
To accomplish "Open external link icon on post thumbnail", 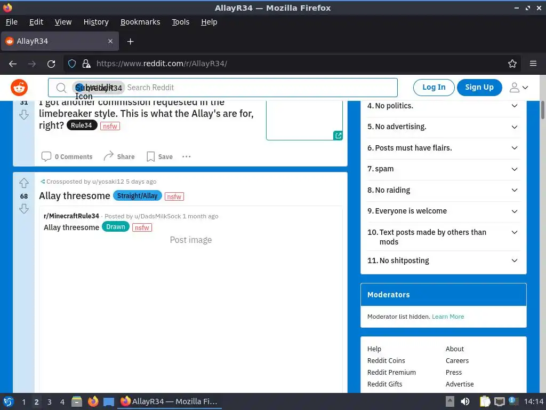I will click(338, 136).
